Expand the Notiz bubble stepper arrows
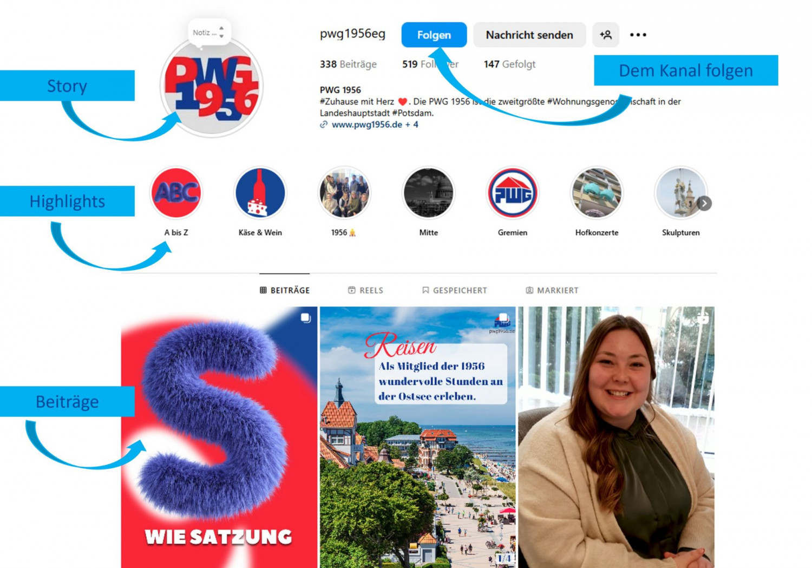Screen dimensions: 812x568 (x=221, y=32)
